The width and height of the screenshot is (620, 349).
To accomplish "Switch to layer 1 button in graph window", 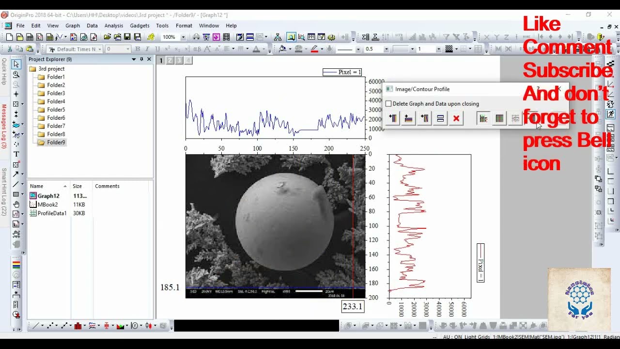I will coord(161,60).
